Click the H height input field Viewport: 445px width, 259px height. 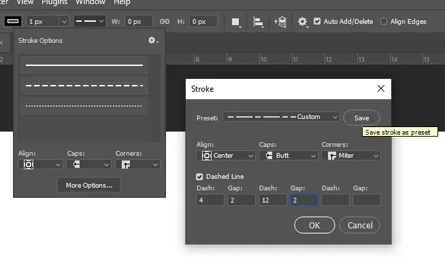point(203,22)
